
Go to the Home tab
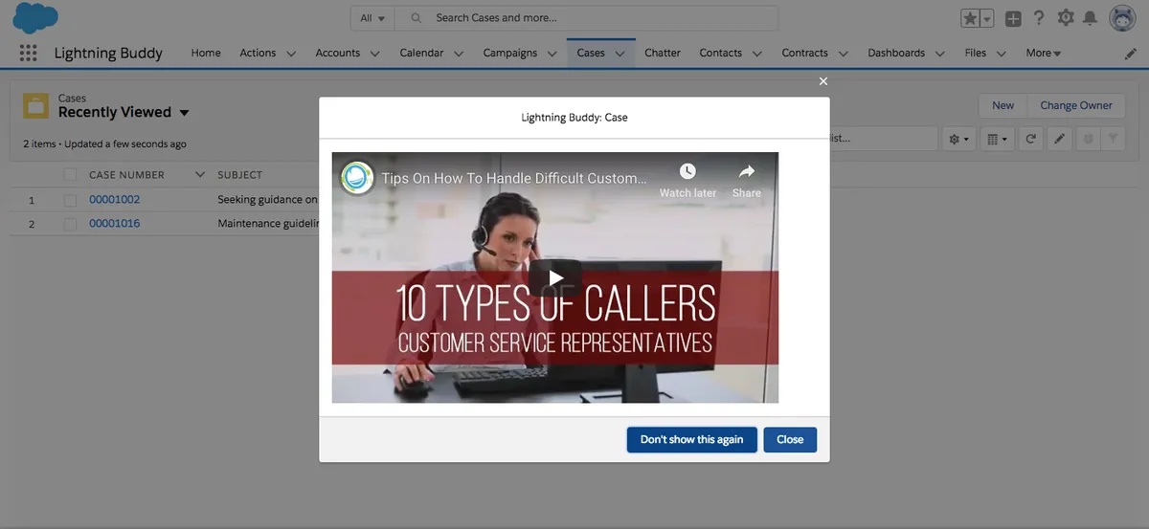coord(206,54)
